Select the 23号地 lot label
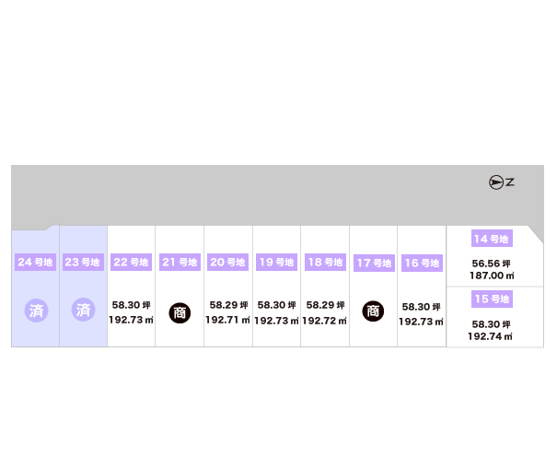The width and height of the screenshot is (557, 469). point(84,263)
